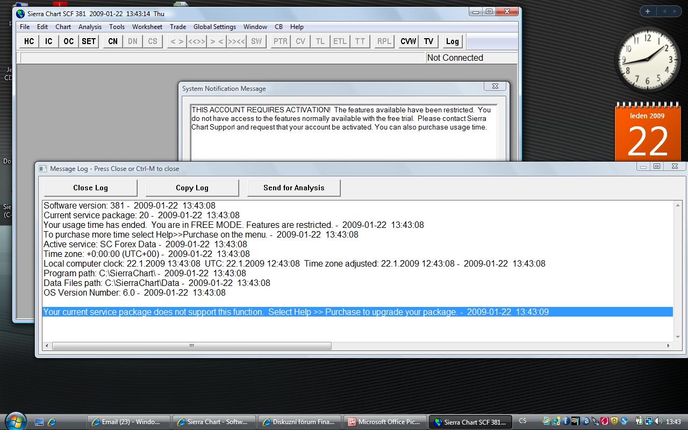Click the Message Log scroll-right arrow
Image resolution: width=688 pixels, height=430 pixels.
click(x=669, y=346)
